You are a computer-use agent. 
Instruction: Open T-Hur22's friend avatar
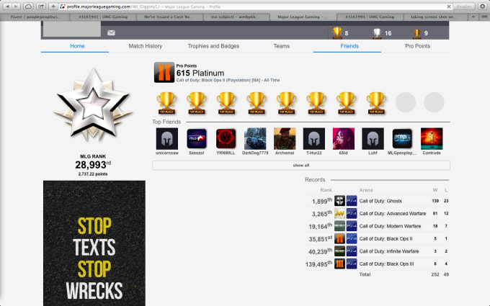coord(314,139)
